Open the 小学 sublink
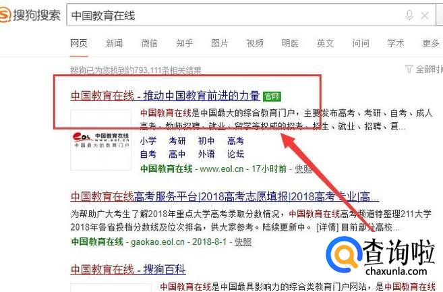This screenshot has height=292, width=443. pyautogui.click(x=148, y=141)
